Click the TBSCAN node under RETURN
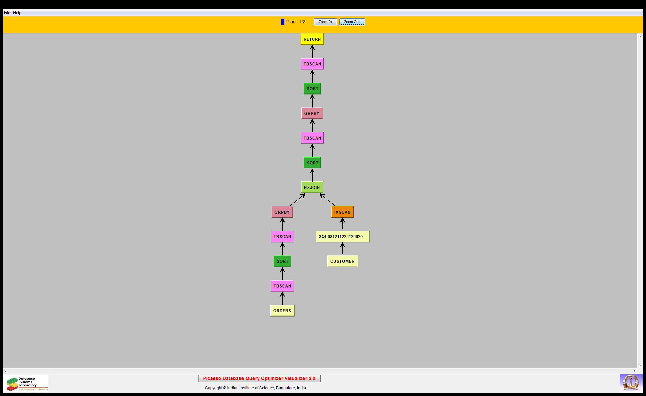This screenshot has width=646, height=396. 312,64
